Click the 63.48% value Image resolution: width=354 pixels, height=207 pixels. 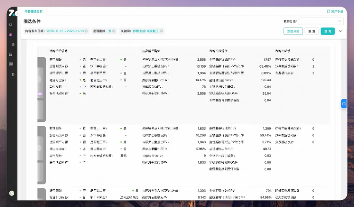(x=265, y=66)
